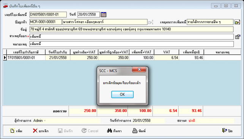Click the ยกเลิก red X button
Viewport: 244px width, 139px height.
coord(41,131)
